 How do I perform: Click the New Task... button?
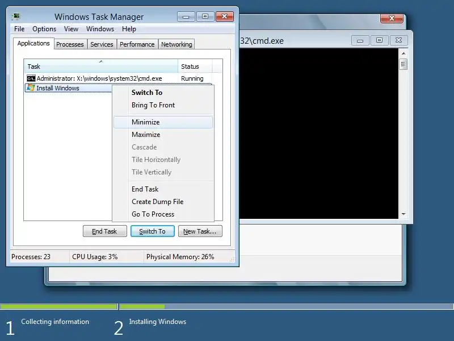pyautogui.click(x=200, y=231)
